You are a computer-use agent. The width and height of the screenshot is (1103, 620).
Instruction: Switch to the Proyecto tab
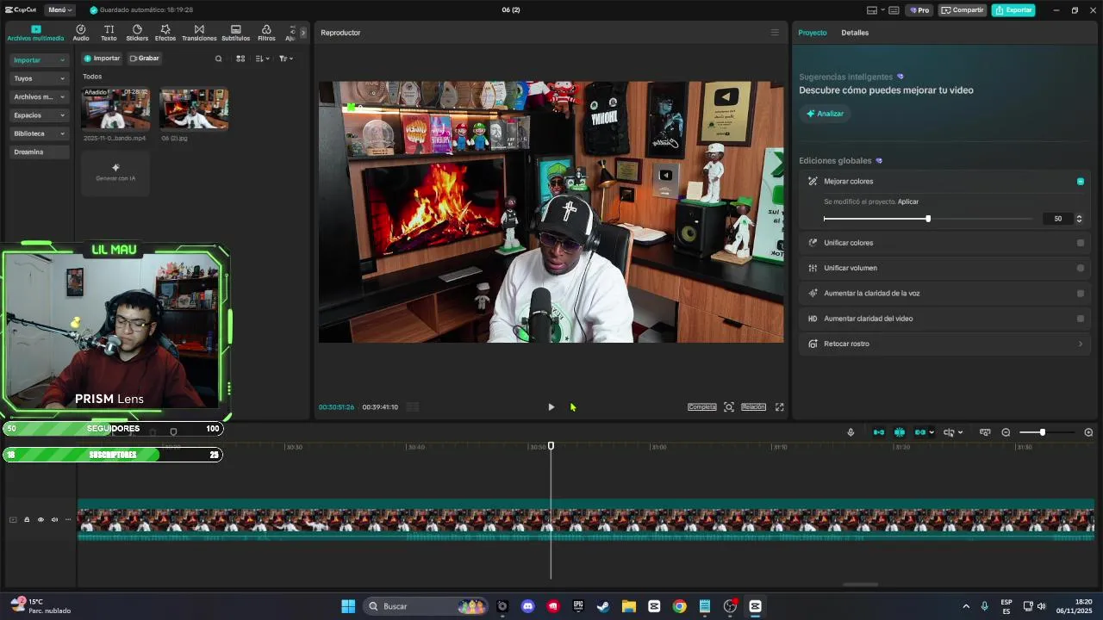[812, 33]
